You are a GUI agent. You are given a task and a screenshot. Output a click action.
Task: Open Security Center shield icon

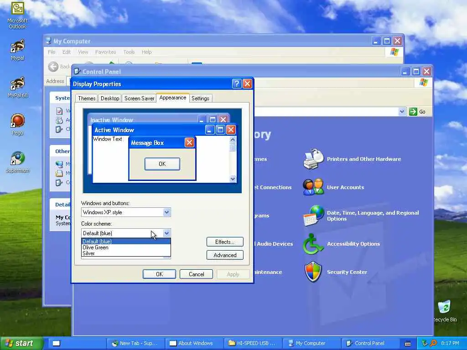(x=313, y=272)
